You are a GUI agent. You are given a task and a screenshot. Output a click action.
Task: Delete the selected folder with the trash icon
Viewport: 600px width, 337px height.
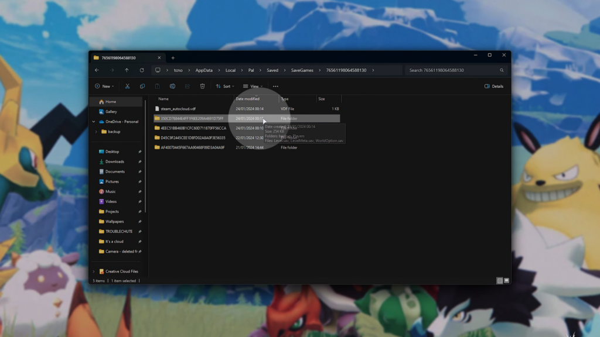pyautogui.click(x=202, y=87)
